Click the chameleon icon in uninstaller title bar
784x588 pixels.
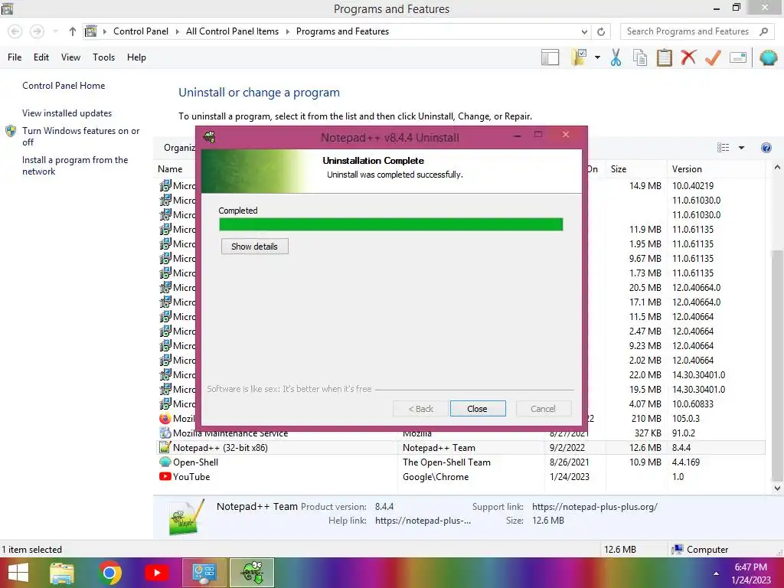click(210, 136)
